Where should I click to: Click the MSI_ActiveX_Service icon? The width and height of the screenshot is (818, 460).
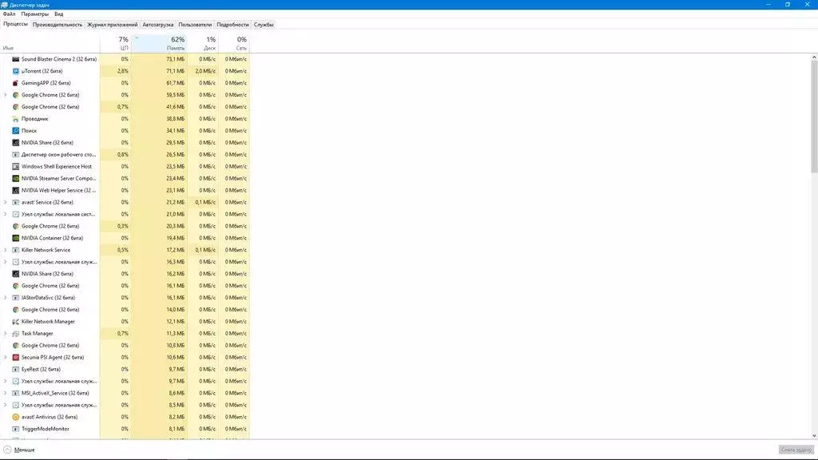click(16, 393)
